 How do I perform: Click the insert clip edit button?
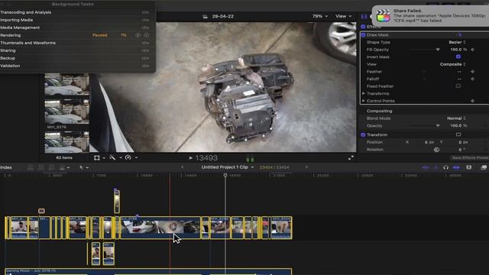pos(40,167)
